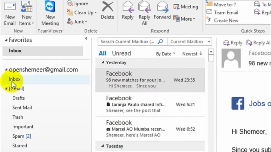This screenshot has height=152, width=271.
Task: Click the Ignore conversation button
Action: (78, 3)
